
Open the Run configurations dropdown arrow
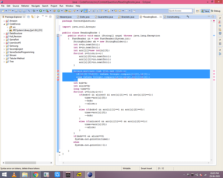[x=44, y=11]
